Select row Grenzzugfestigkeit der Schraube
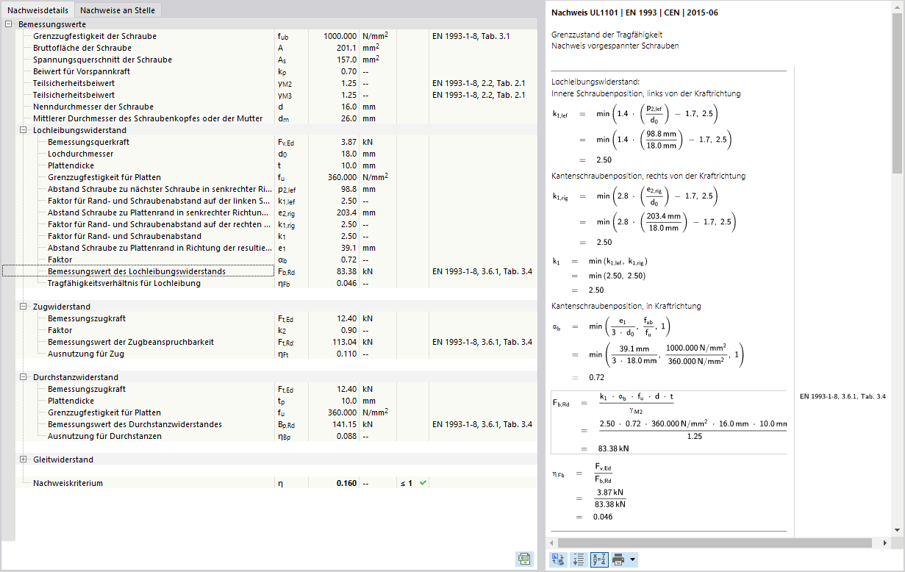Image resolution: width=905 pixels, height=572 pixels. [x=276, y=36]
